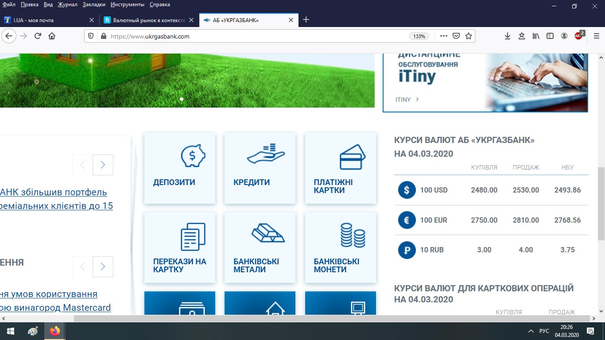Click EUR NBU rate 2768.56
This screenshot has height=340, width=605.
pyautogui.click(x=567, y=220)
